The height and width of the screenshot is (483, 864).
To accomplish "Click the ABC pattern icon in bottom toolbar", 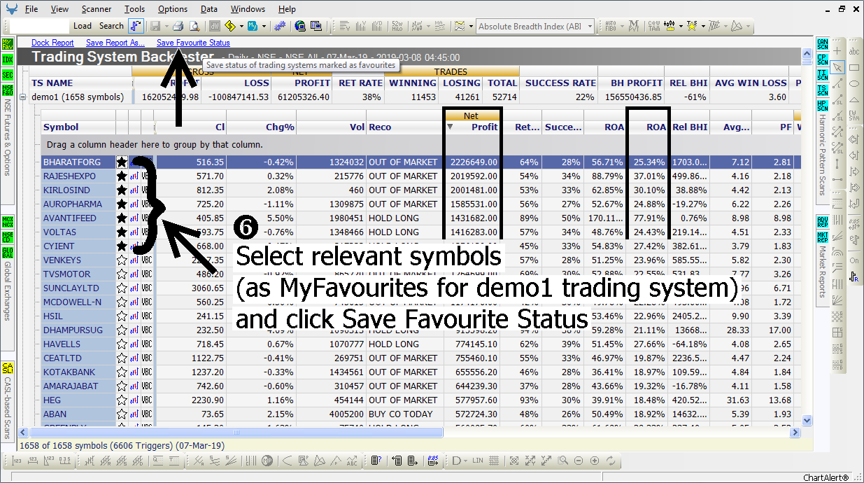I will click(352, 461).
